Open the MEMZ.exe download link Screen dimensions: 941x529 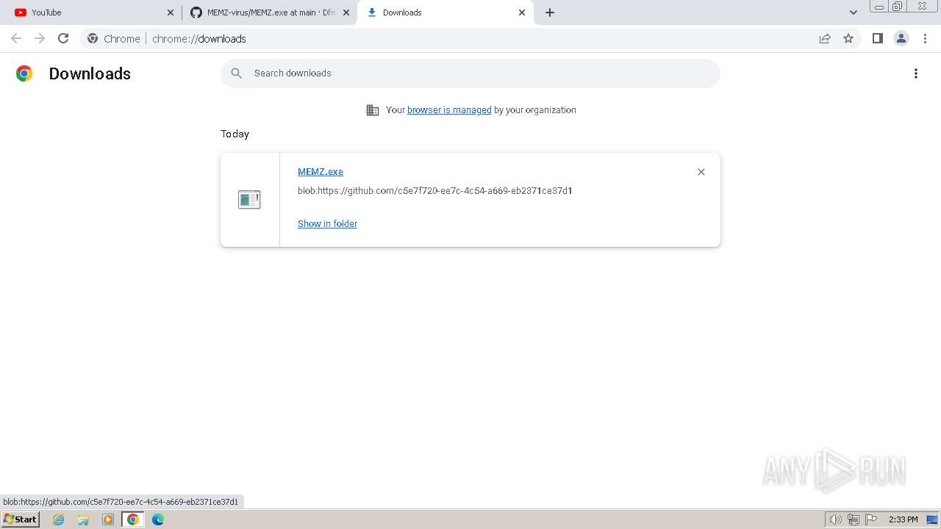tap(321, 172)
